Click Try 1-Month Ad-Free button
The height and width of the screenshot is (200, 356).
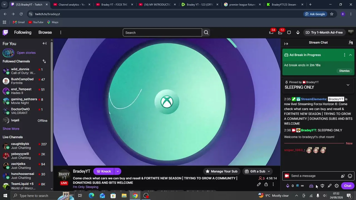pos(324,32)
